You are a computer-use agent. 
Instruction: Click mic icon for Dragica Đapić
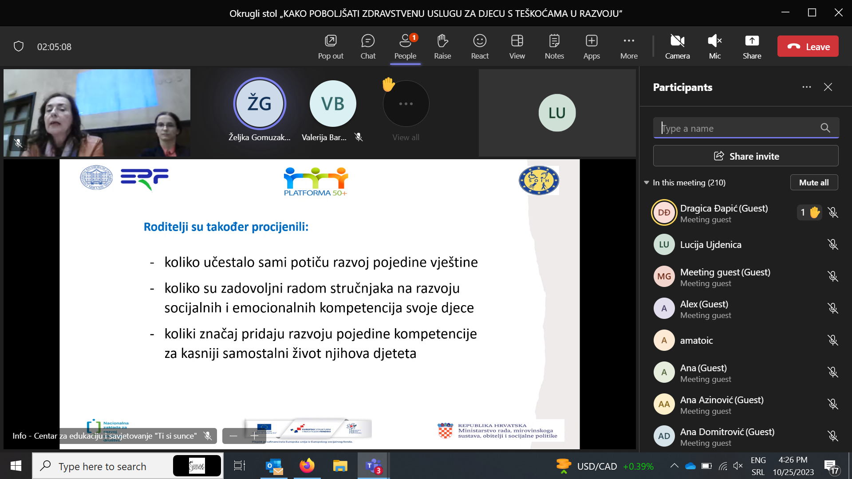833,212
